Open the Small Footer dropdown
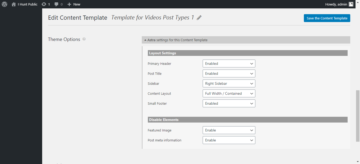 pos(229,103)
